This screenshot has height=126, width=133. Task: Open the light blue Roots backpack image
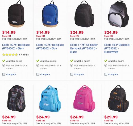[50, 99]
